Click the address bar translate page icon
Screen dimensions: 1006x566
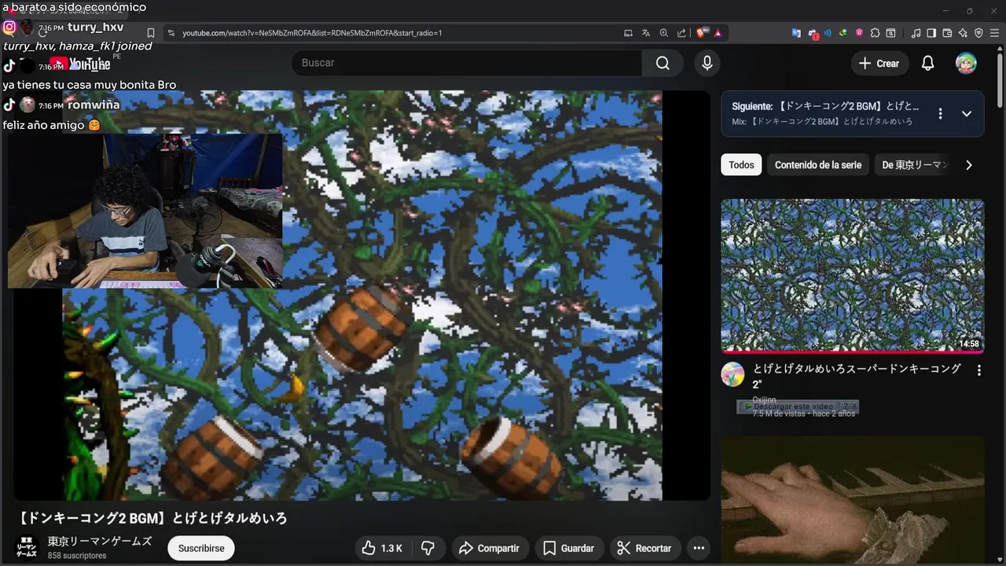click(646, 33)
